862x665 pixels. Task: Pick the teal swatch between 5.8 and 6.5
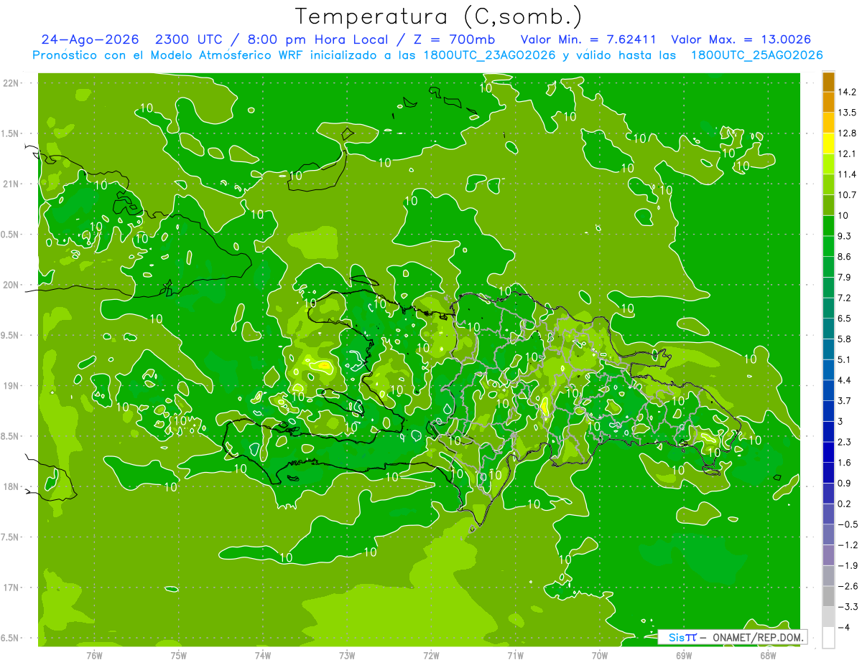tap(828, 329)
